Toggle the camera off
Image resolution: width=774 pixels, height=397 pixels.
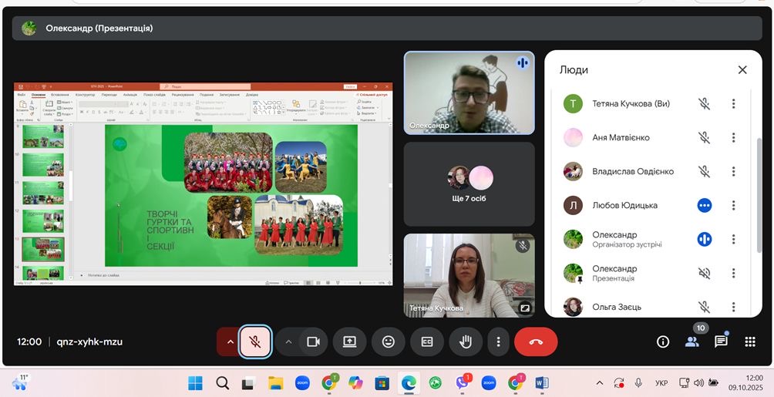[313, 341]
